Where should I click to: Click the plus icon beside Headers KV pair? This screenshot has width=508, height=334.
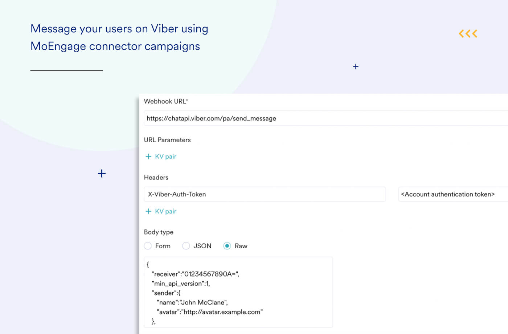pyautogui.click(x=148, y=211)
